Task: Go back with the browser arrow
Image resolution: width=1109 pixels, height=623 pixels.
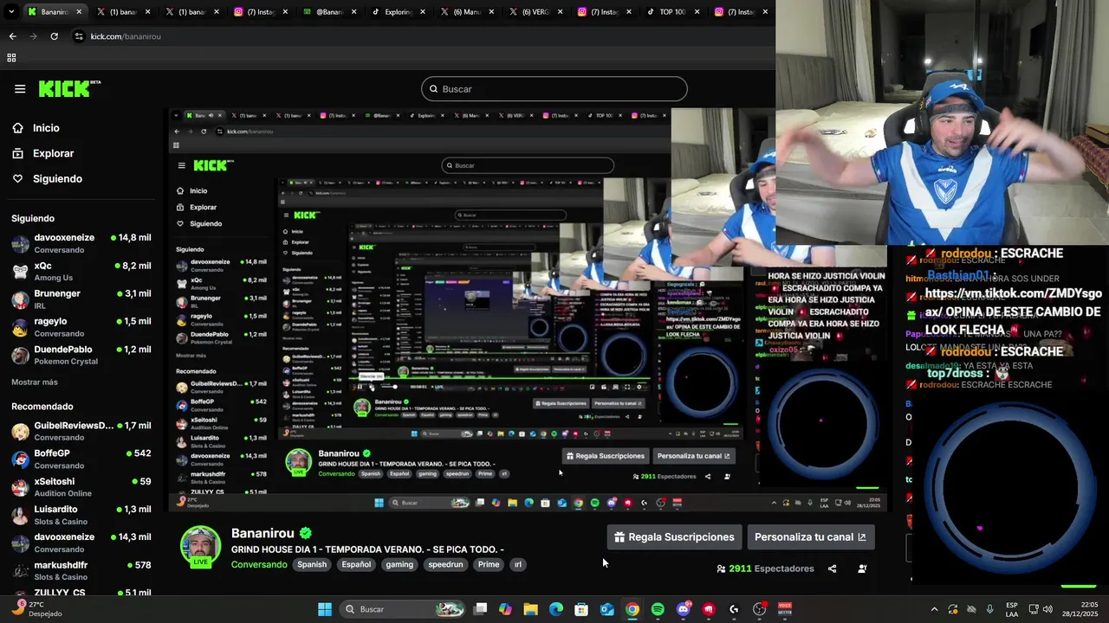Action: (x=12, y=36)
